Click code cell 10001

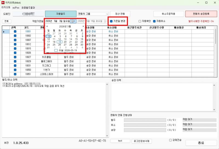(x=28, y=31)
